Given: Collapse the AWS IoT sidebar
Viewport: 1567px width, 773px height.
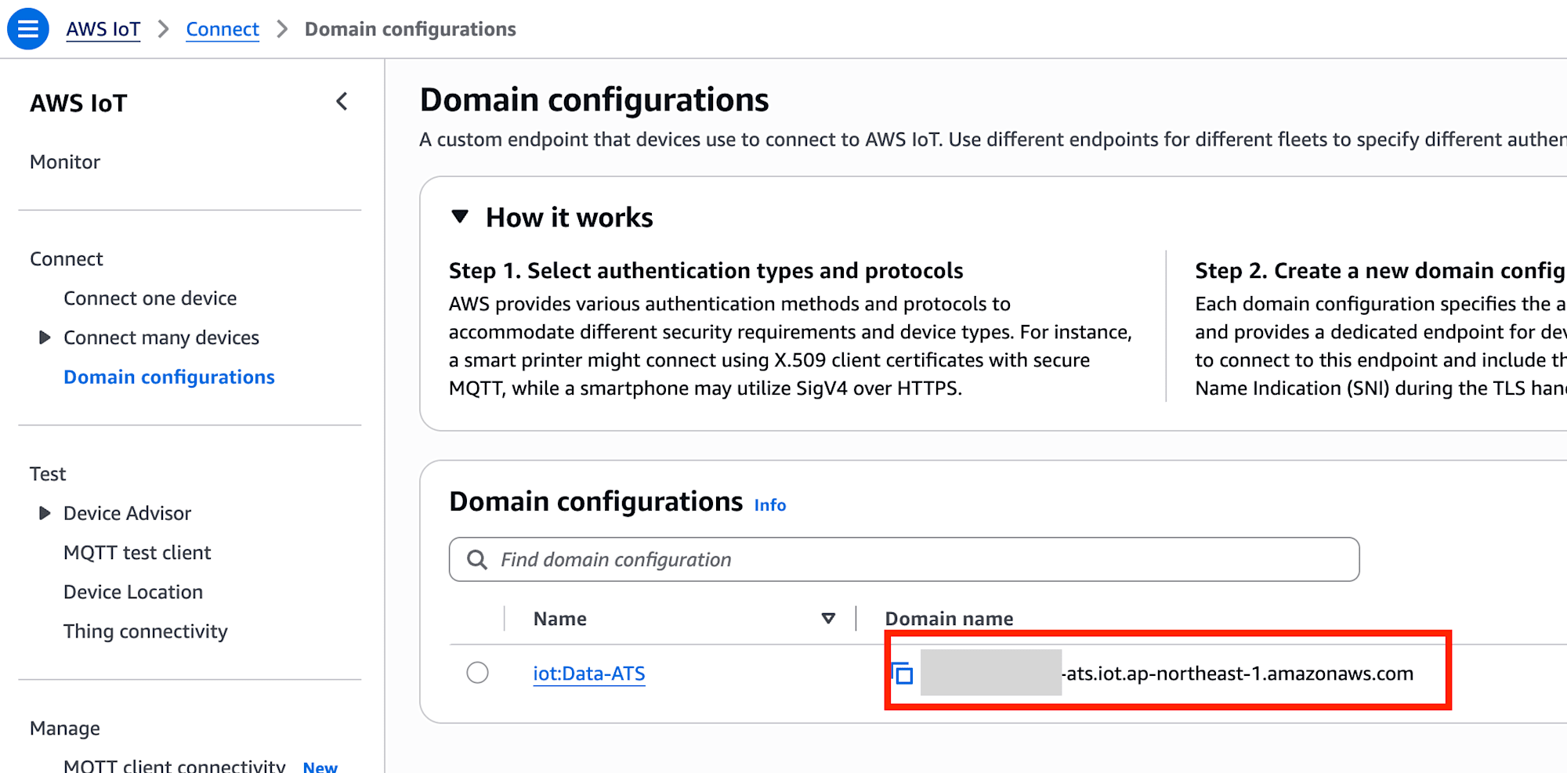Looking at the screenshot, I should click(x=342, y=102).
